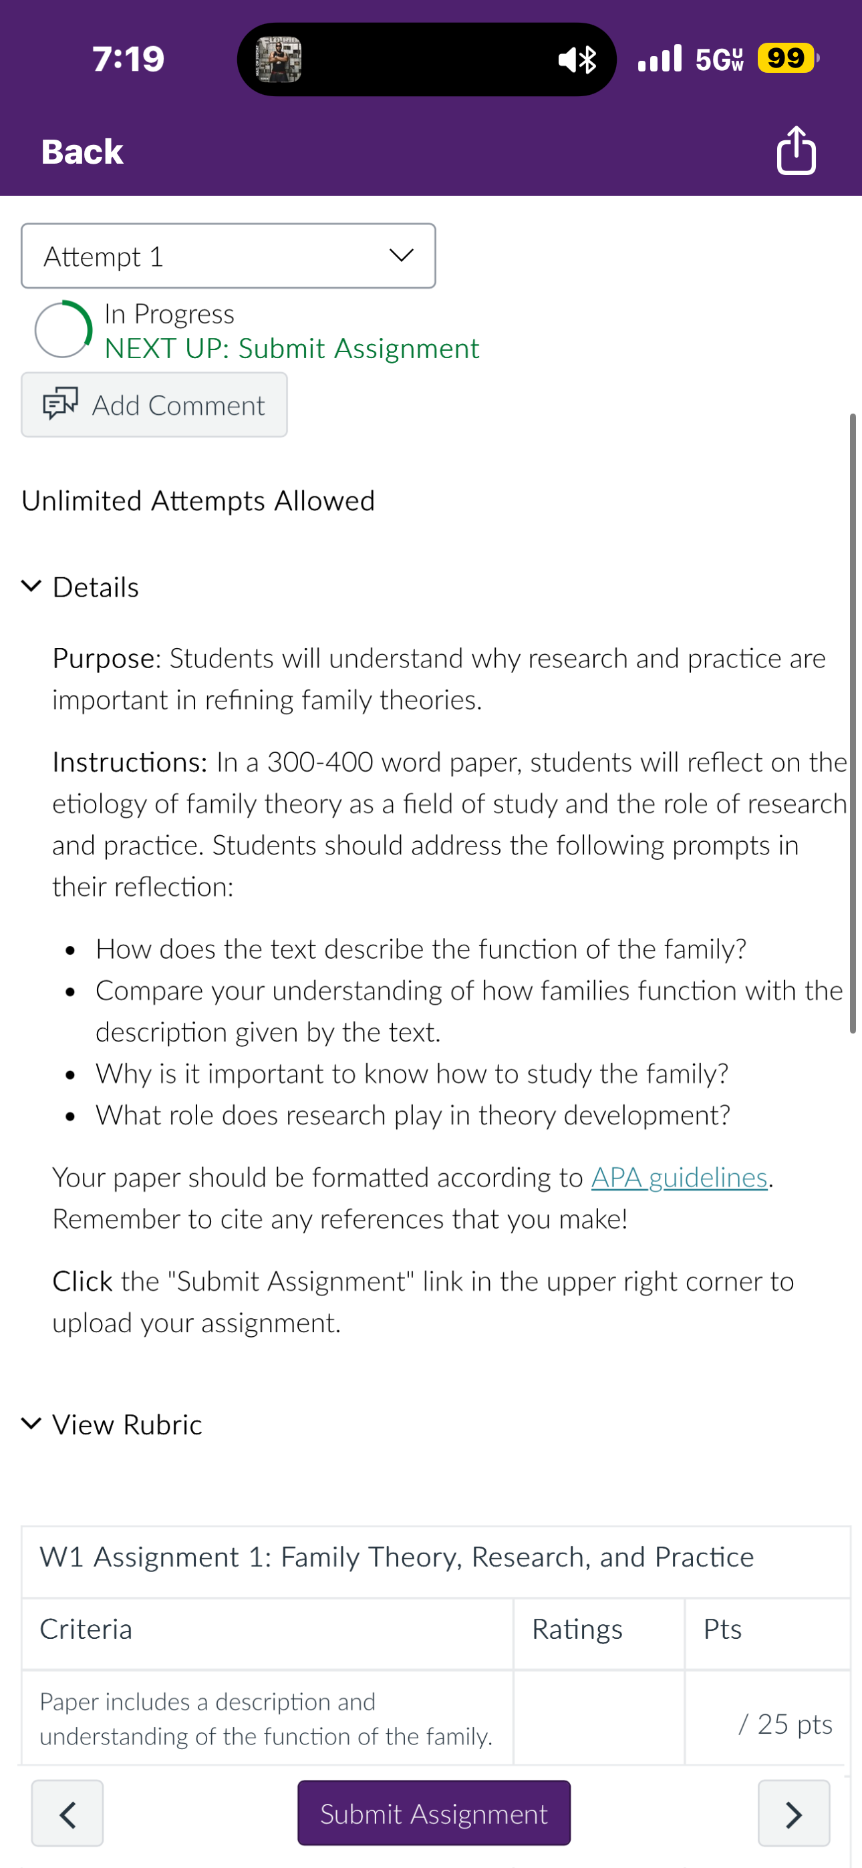This screenshot has height=1868, width=862.
Task: Select the rubric Ratings cell for first criterion
Action: coord(599,1718)
